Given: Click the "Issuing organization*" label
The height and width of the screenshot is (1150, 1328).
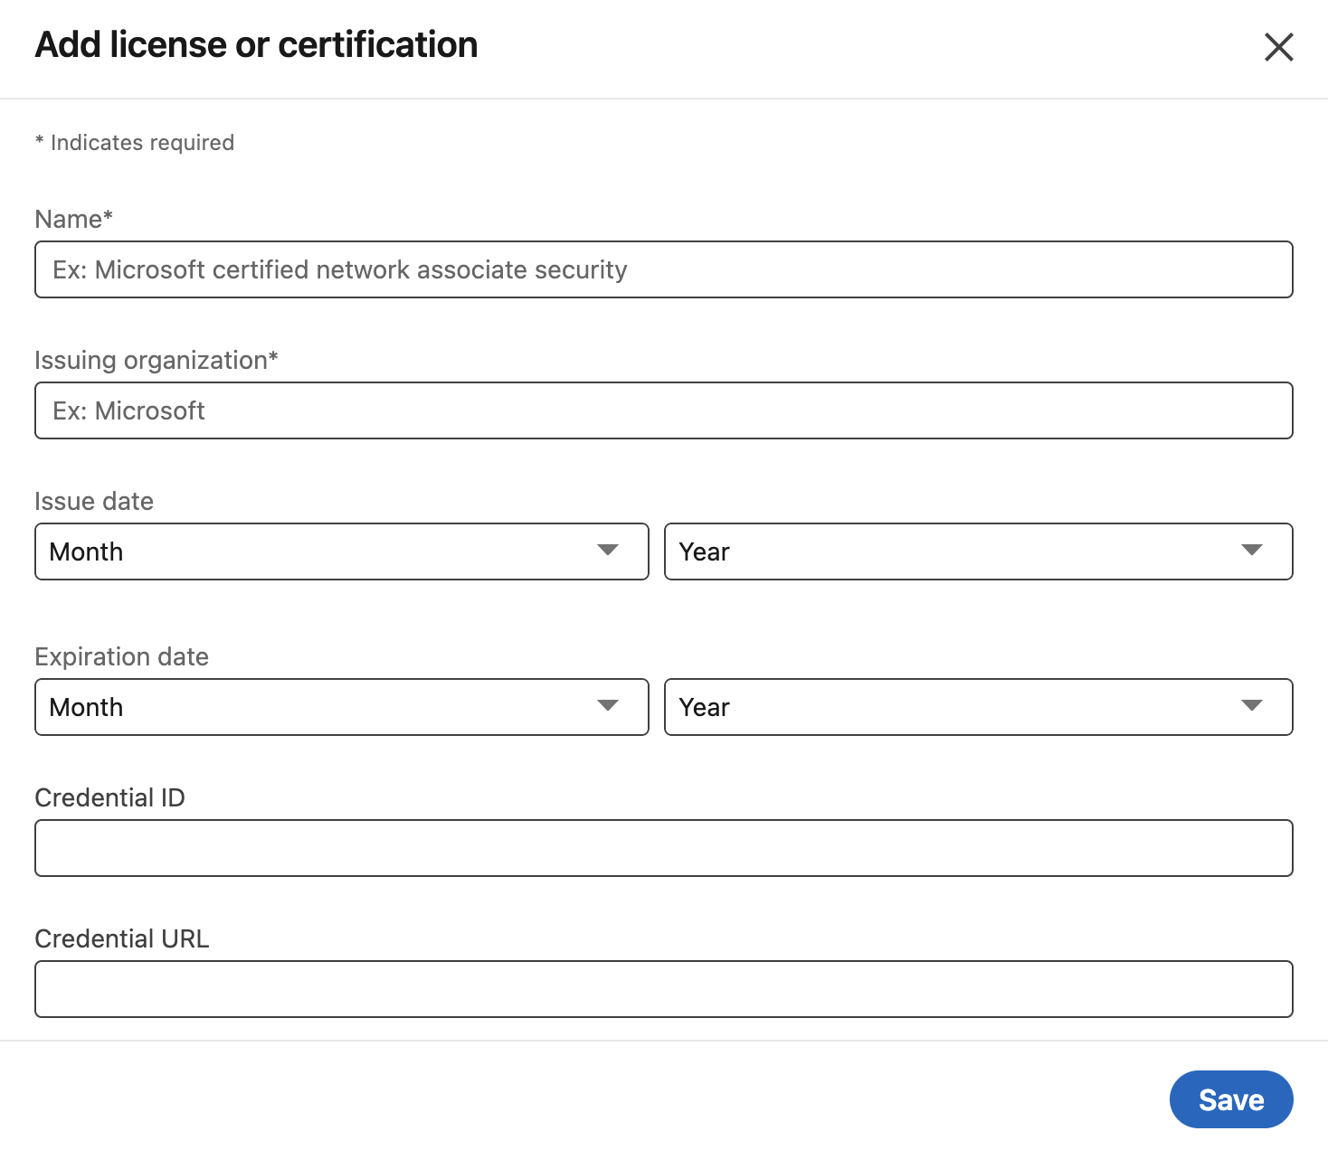Looking at the screenshot, I should pos(156,360).
